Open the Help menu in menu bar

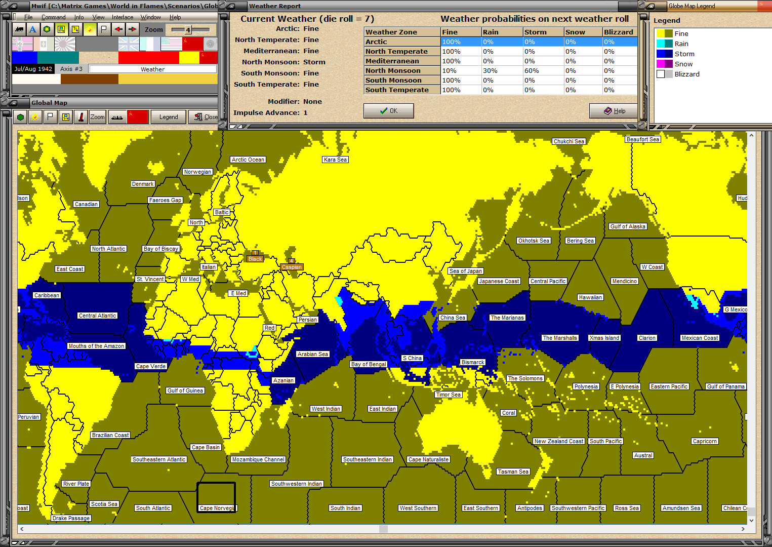pyautogui.click(x=175, y=17)
